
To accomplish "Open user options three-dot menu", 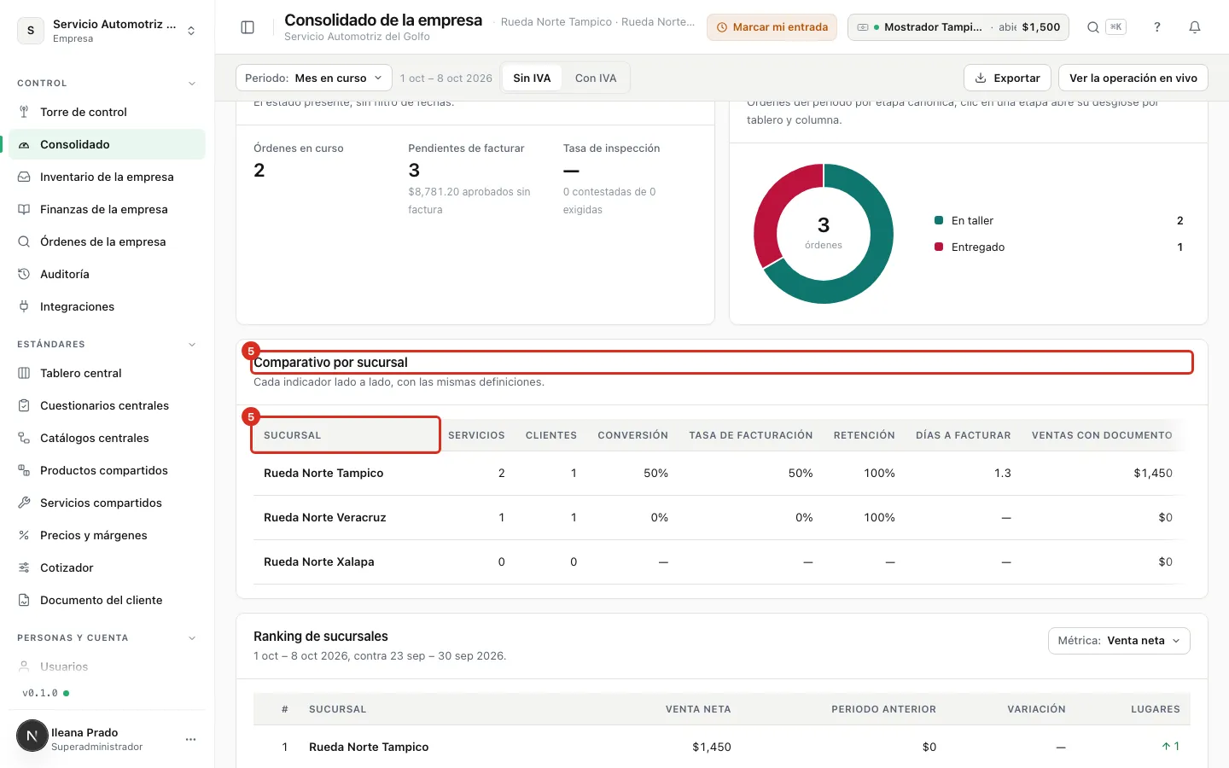I will pyautogui.click(x=190, y=739).
